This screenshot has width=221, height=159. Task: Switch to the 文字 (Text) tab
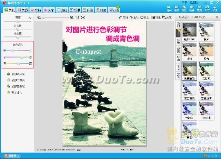pos(49,10)
